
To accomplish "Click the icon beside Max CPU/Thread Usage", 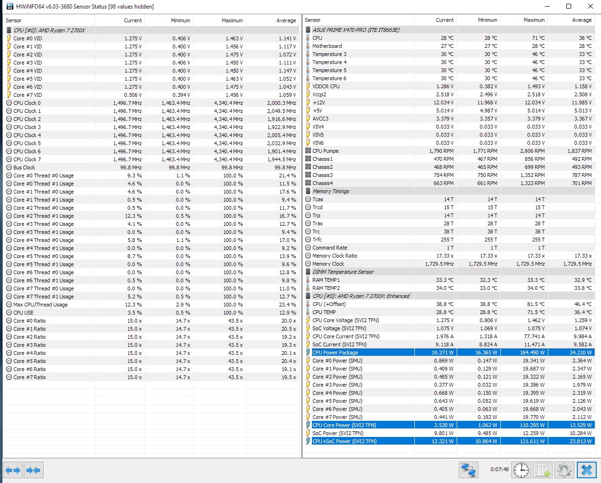I will [9, 305].
